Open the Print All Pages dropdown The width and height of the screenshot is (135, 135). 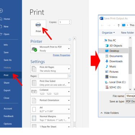(x=50, y=69)
